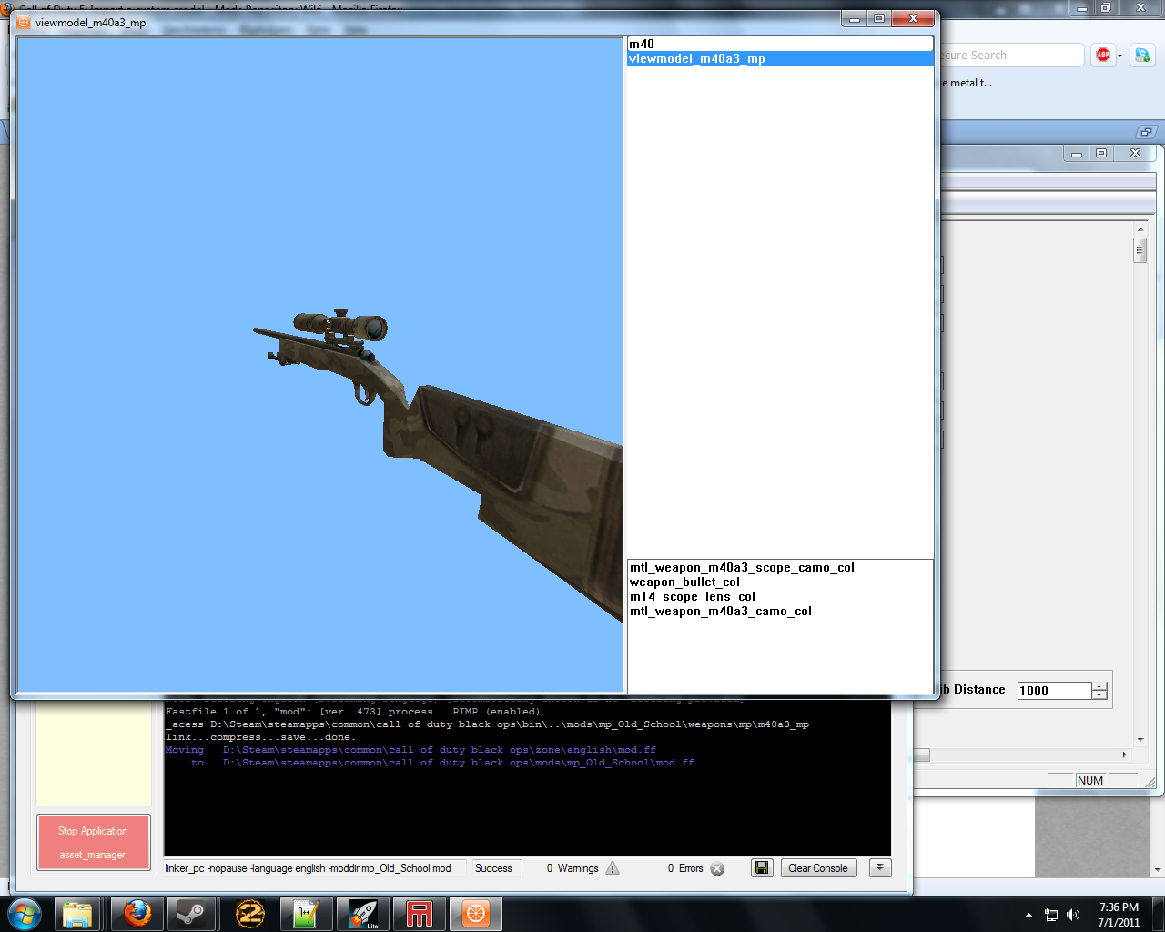Click the orange circle taskbar icon
Screen dimensions: 1165x932
[476, 913]
